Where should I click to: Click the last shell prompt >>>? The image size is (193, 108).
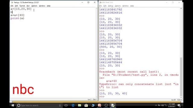point(102,97)
